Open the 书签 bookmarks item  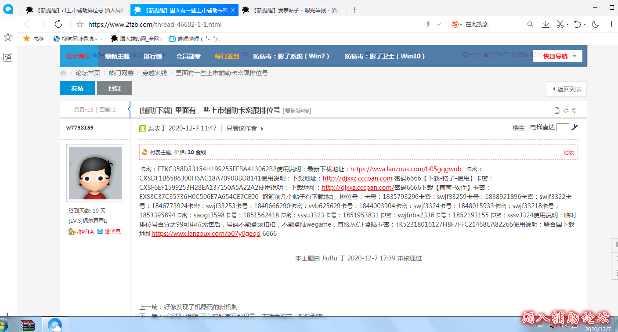(34, 39)
